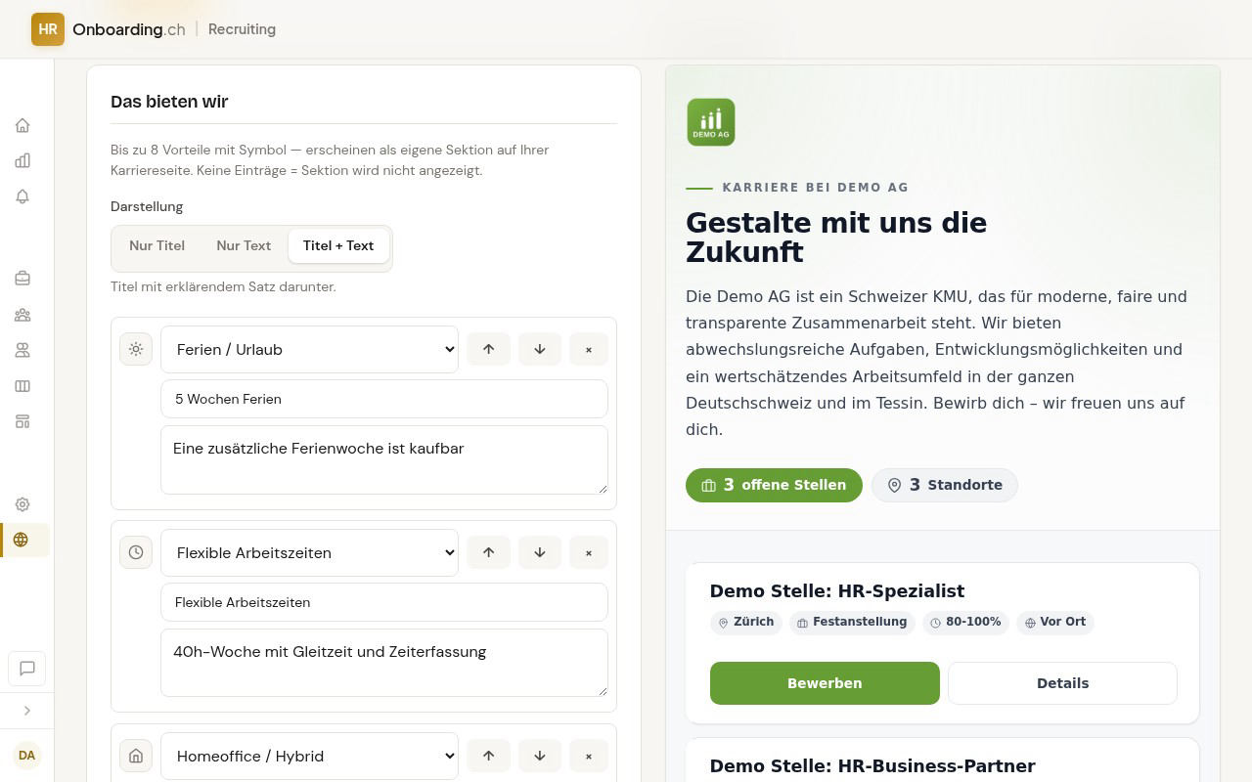Edit the Flexible Arbeitszeiten title field
The height and width of the screenshot is (782, 1252).
(x=384, y=602)
